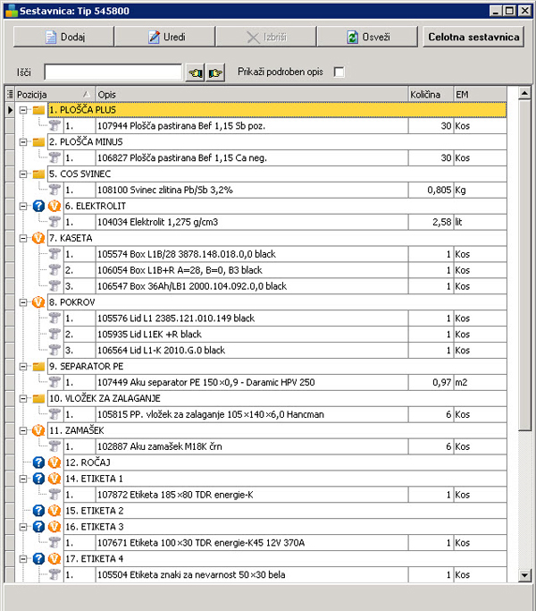Screen dimensions: 536x611
Task: Click the orange V icon of ROČAJ
Action: pyautogui.click(x=54, y=462)
